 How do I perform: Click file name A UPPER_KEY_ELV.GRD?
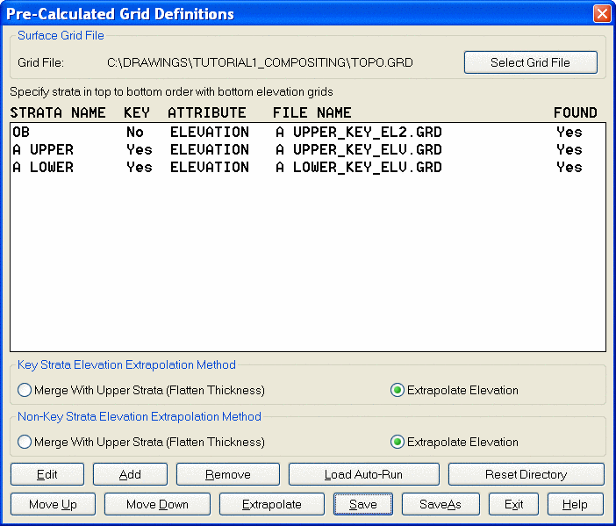tap(359, 150)
